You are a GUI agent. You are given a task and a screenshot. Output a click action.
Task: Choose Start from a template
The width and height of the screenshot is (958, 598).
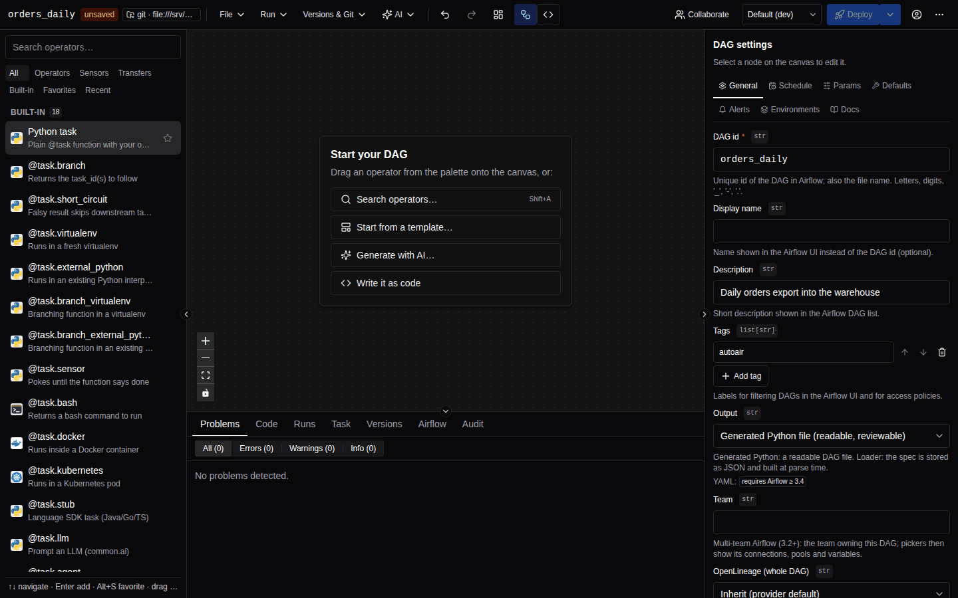coord(446,227)
